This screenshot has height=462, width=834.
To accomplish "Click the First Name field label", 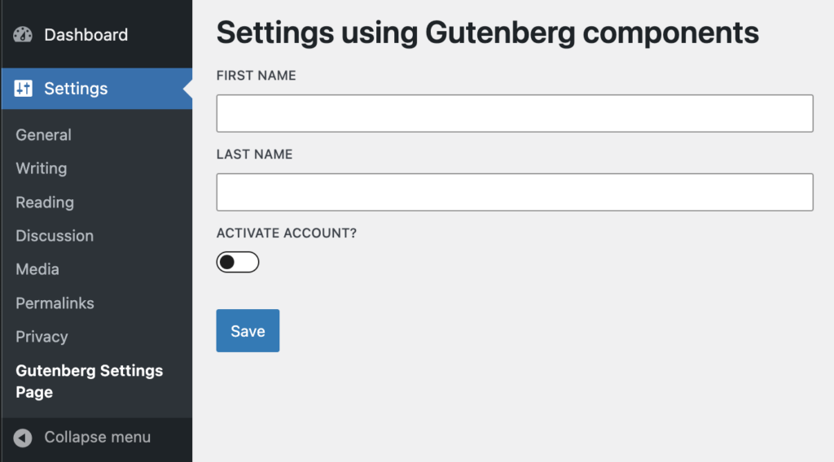I will pyautogui.click(x=256, y=76).
